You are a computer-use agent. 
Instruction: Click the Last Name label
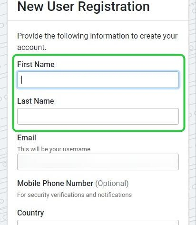(x=35, y=101)
